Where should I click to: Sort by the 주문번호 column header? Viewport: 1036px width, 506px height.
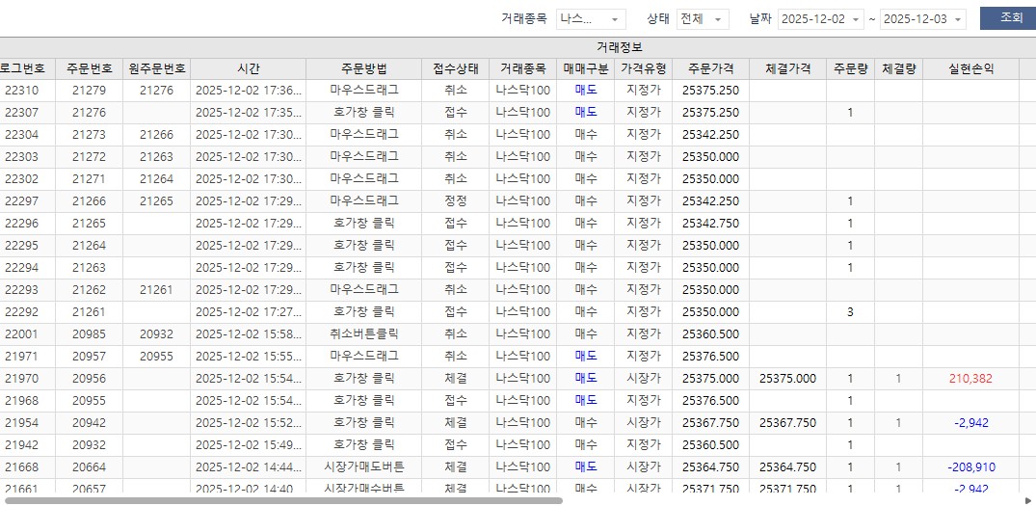[x=90, y=68]
